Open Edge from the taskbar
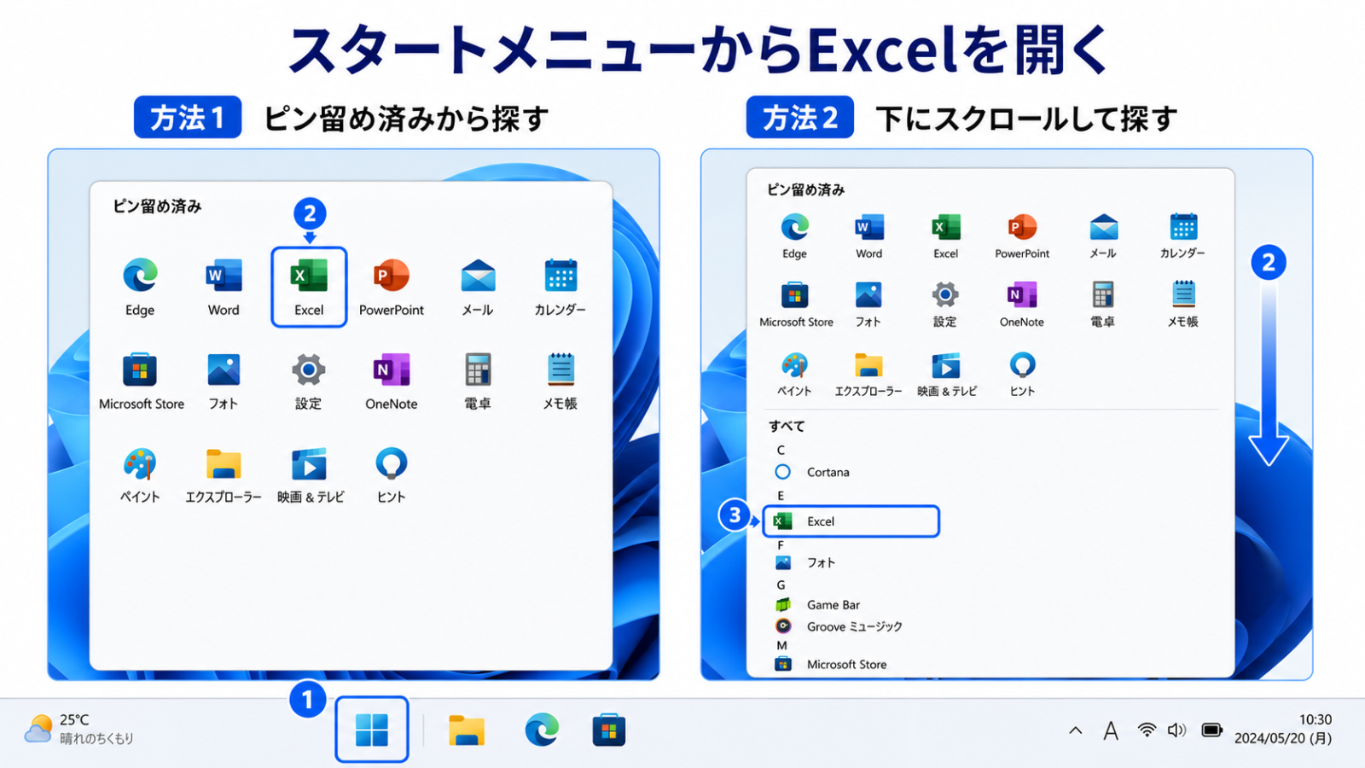The width and height of the screenshot is (1365, 768). 542,730
